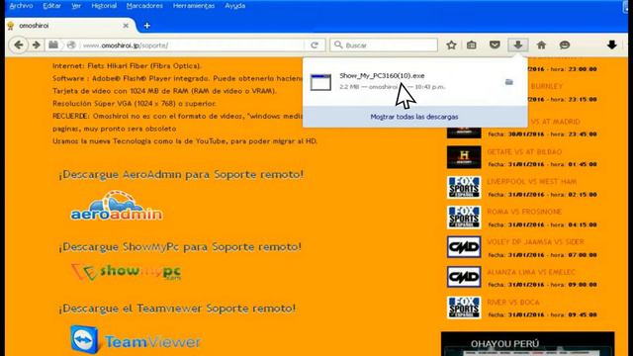Open the Historial menu
This screenshot has width=633, height=356.
tap(104, 6)
